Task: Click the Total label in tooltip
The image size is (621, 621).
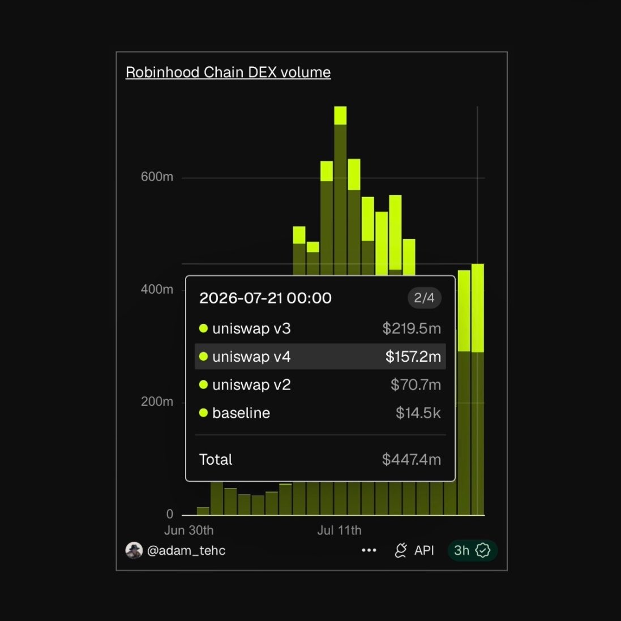Action: click(216, 460)
